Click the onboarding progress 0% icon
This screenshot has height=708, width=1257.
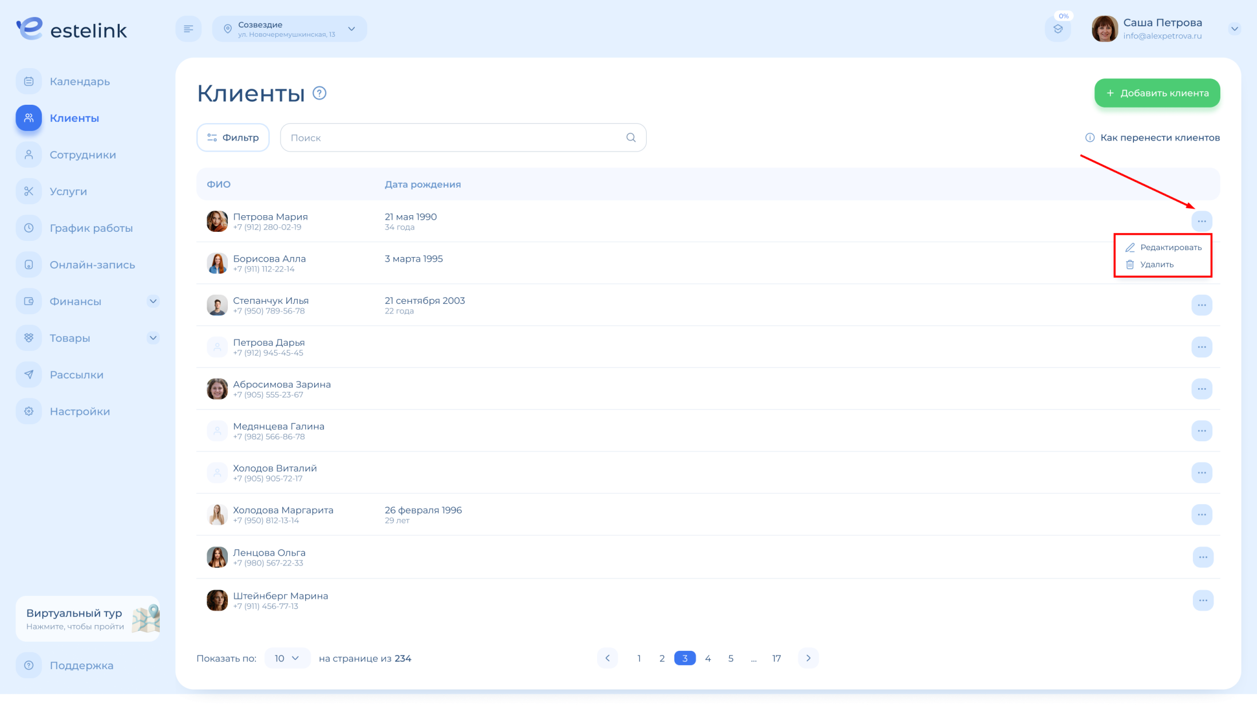(1058, 29)
